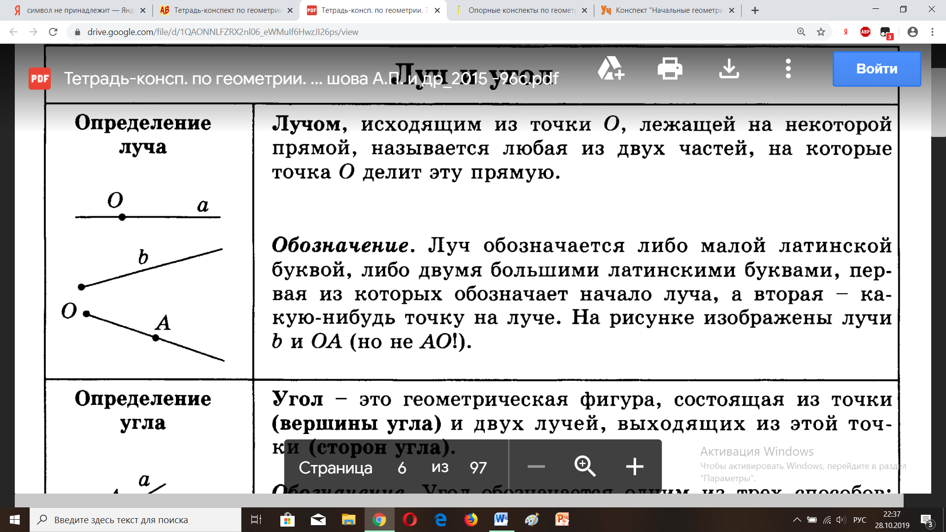This screenshot has width=946, height=532.
Task: Open the Chrome profile account icon
Action: coord(912,32)
